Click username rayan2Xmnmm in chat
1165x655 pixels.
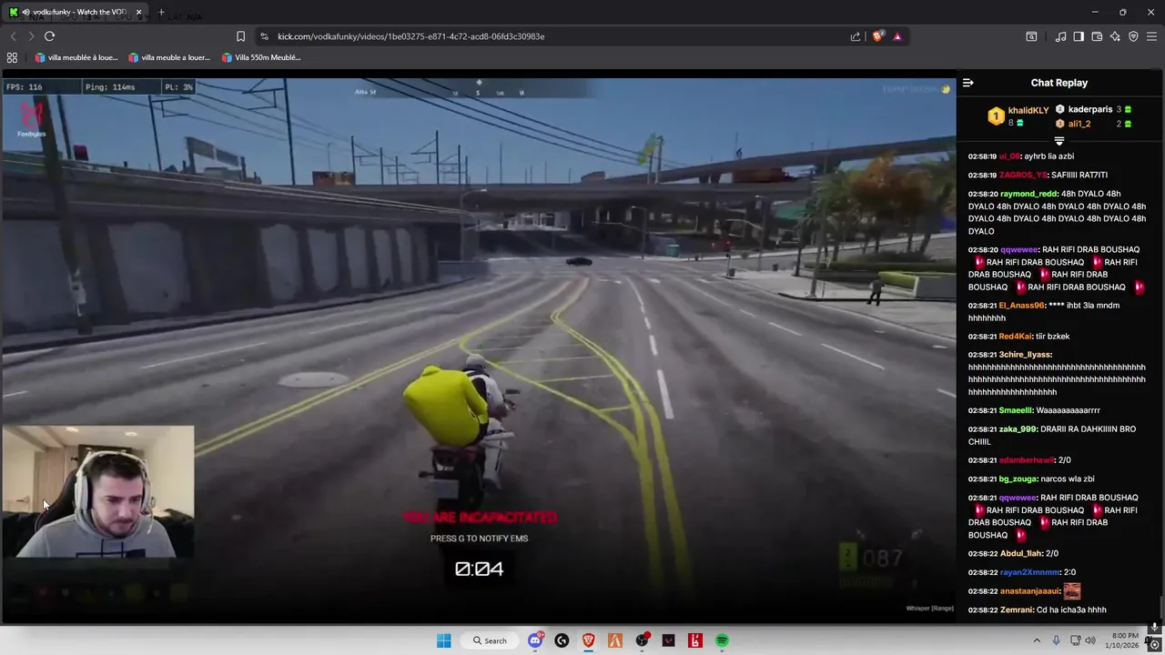tap(1030, 572)
